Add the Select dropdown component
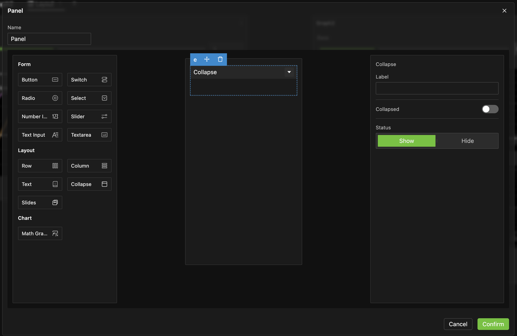 point(89,98)
